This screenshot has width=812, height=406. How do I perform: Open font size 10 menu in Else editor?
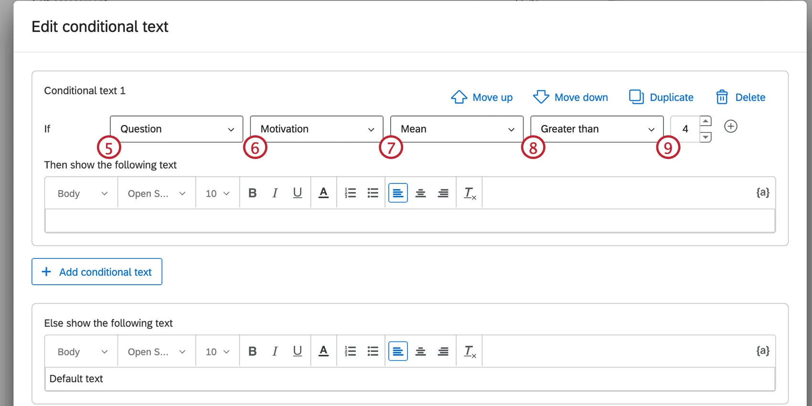click(x=217, y=352)
